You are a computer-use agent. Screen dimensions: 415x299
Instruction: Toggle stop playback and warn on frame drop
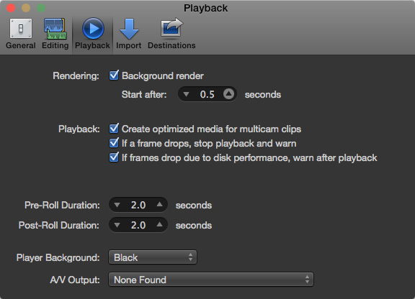pyautogui.click(x=114, y=143)
